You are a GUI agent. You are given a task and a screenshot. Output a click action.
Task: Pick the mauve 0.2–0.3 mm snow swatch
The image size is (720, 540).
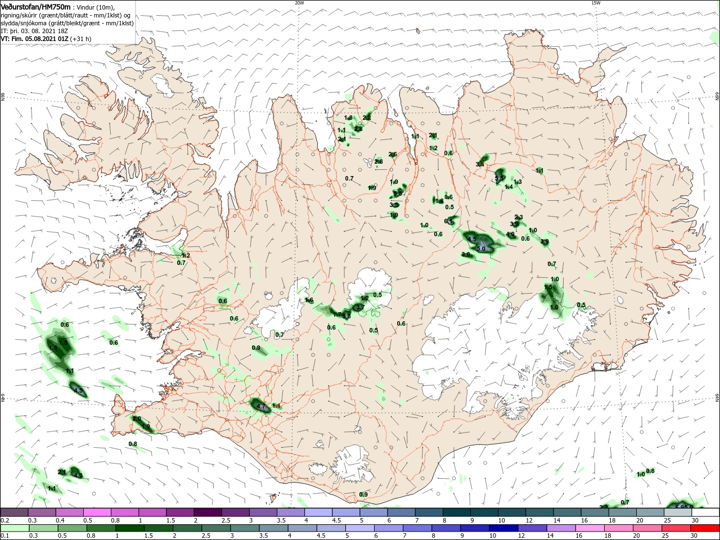[14, 512]
